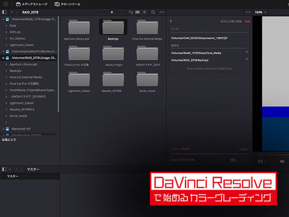Open search in media storage

[x=153, y=12]
